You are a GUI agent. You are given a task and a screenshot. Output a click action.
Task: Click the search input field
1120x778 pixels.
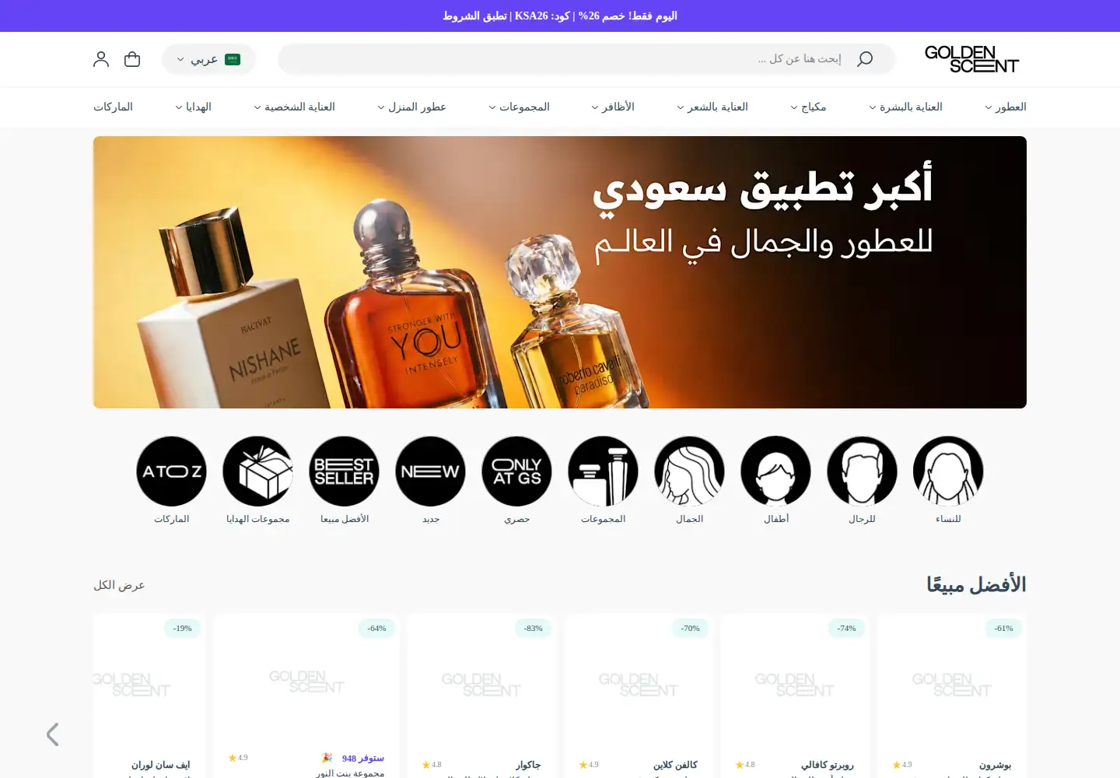587,59
